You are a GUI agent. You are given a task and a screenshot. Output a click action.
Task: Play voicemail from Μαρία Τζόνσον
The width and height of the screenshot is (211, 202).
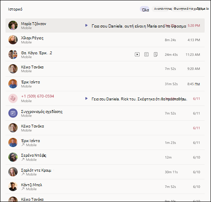coord(86,26)
